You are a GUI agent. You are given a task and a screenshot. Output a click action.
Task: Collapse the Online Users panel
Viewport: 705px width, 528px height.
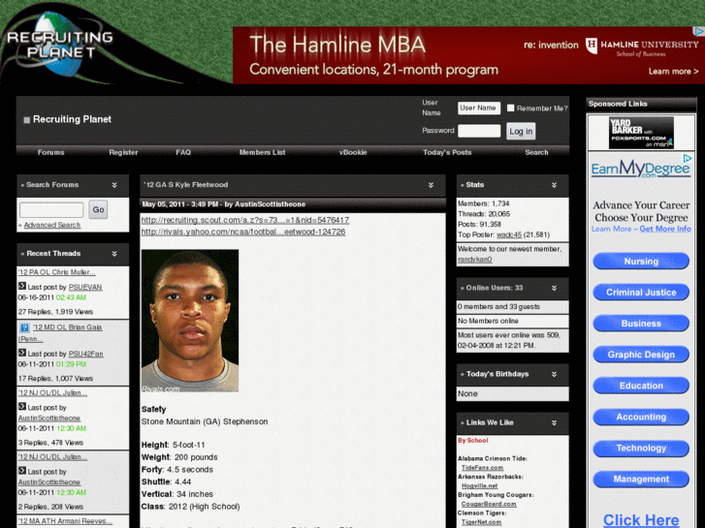click(554, 288)
